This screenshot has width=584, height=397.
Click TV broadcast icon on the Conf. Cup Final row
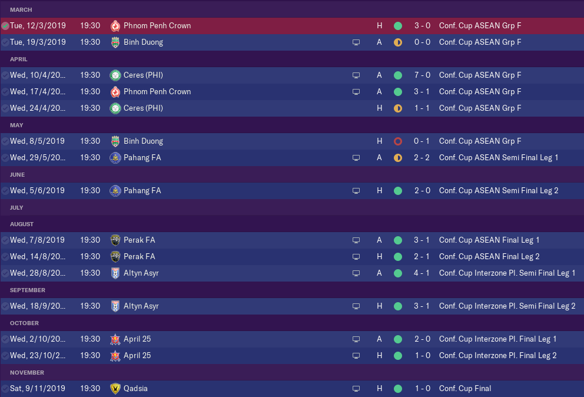click(x=356, y=389)
